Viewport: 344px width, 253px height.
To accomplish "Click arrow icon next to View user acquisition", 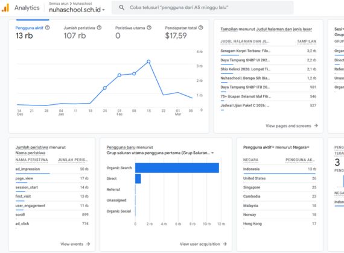I will (x=225, y=244).
